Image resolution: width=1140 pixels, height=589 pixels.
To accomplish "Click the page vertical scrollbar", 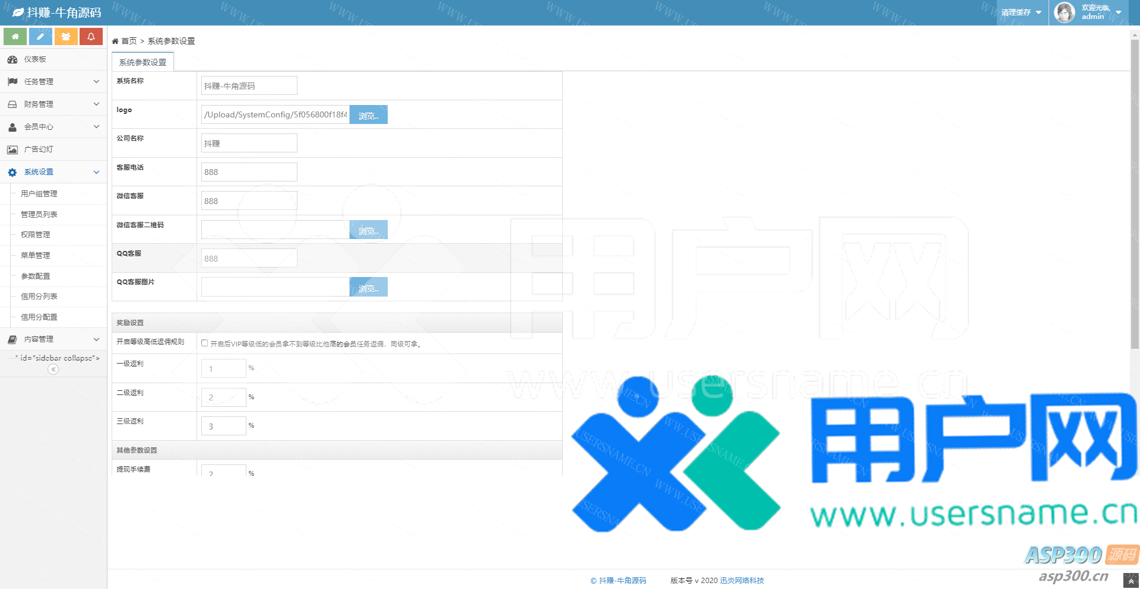I will (x=1135, y=195).
